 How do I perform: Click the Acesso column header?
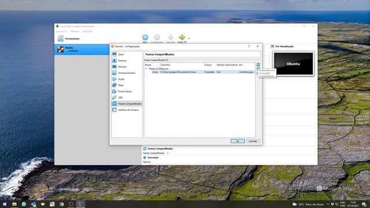(208, 65)
